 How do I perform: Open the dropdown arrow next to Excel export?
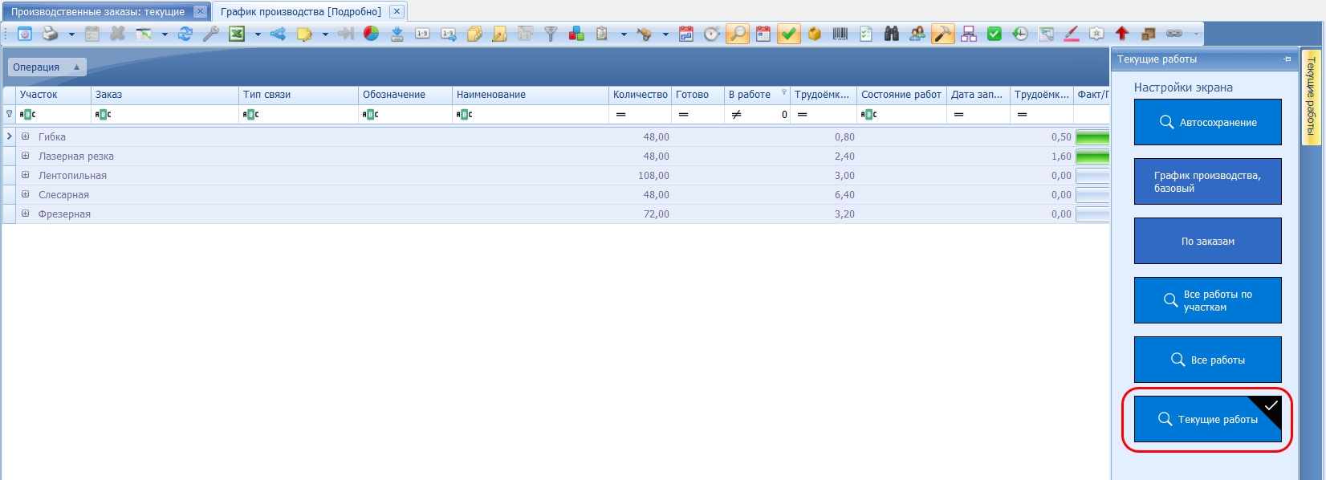(x=258, y=35)
